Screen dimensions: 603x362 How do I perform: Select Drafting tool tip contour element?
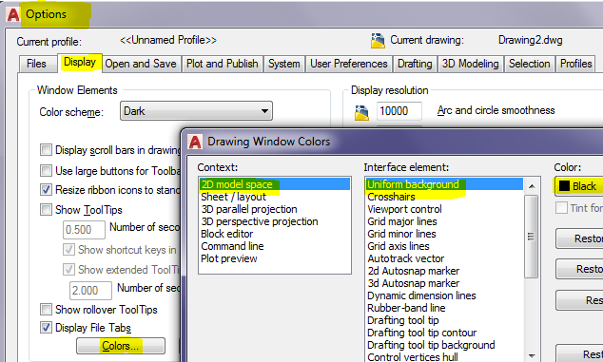click(x=444, y=333)
